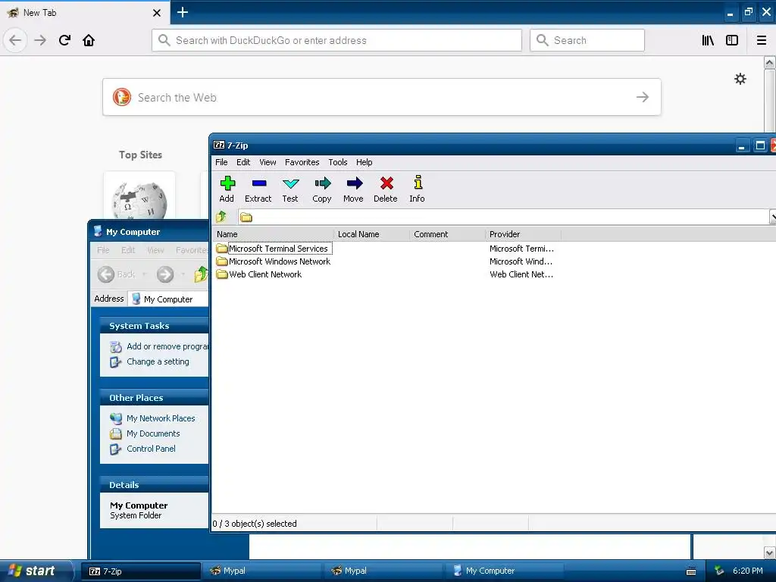Switch to My Computer taskbar button
Viewport: 776px width, 582px height.
[x=505, y=571]
